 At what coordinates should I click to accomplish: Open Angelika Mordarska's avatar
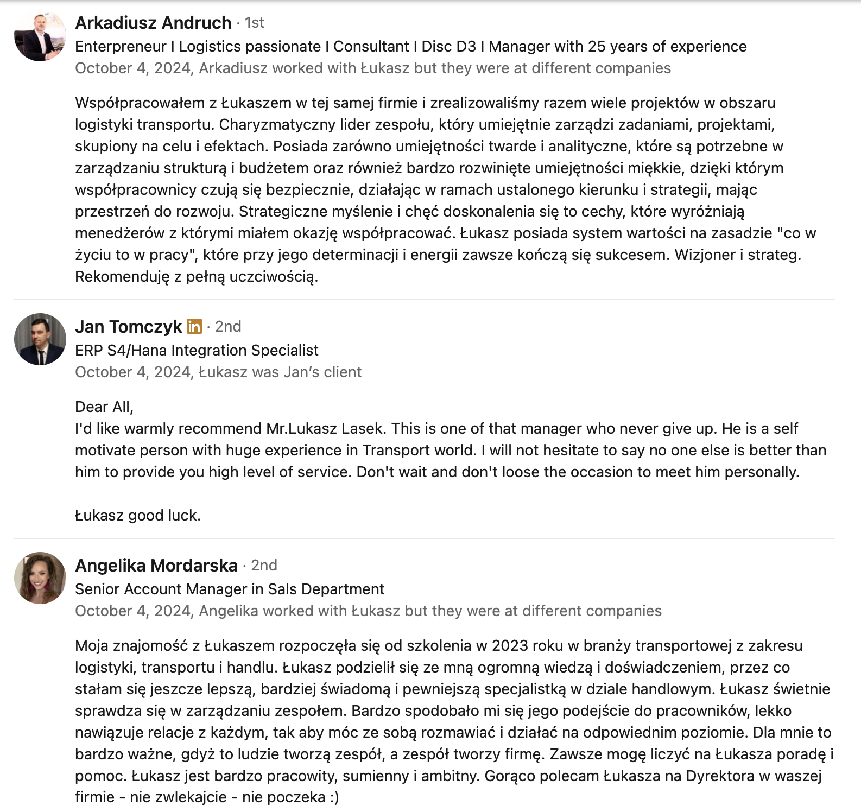point(40,578)
